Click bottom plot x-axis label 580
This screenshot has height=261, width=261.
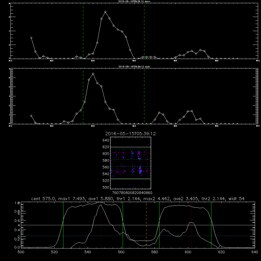pyautogui.click(x=155, y=252)
